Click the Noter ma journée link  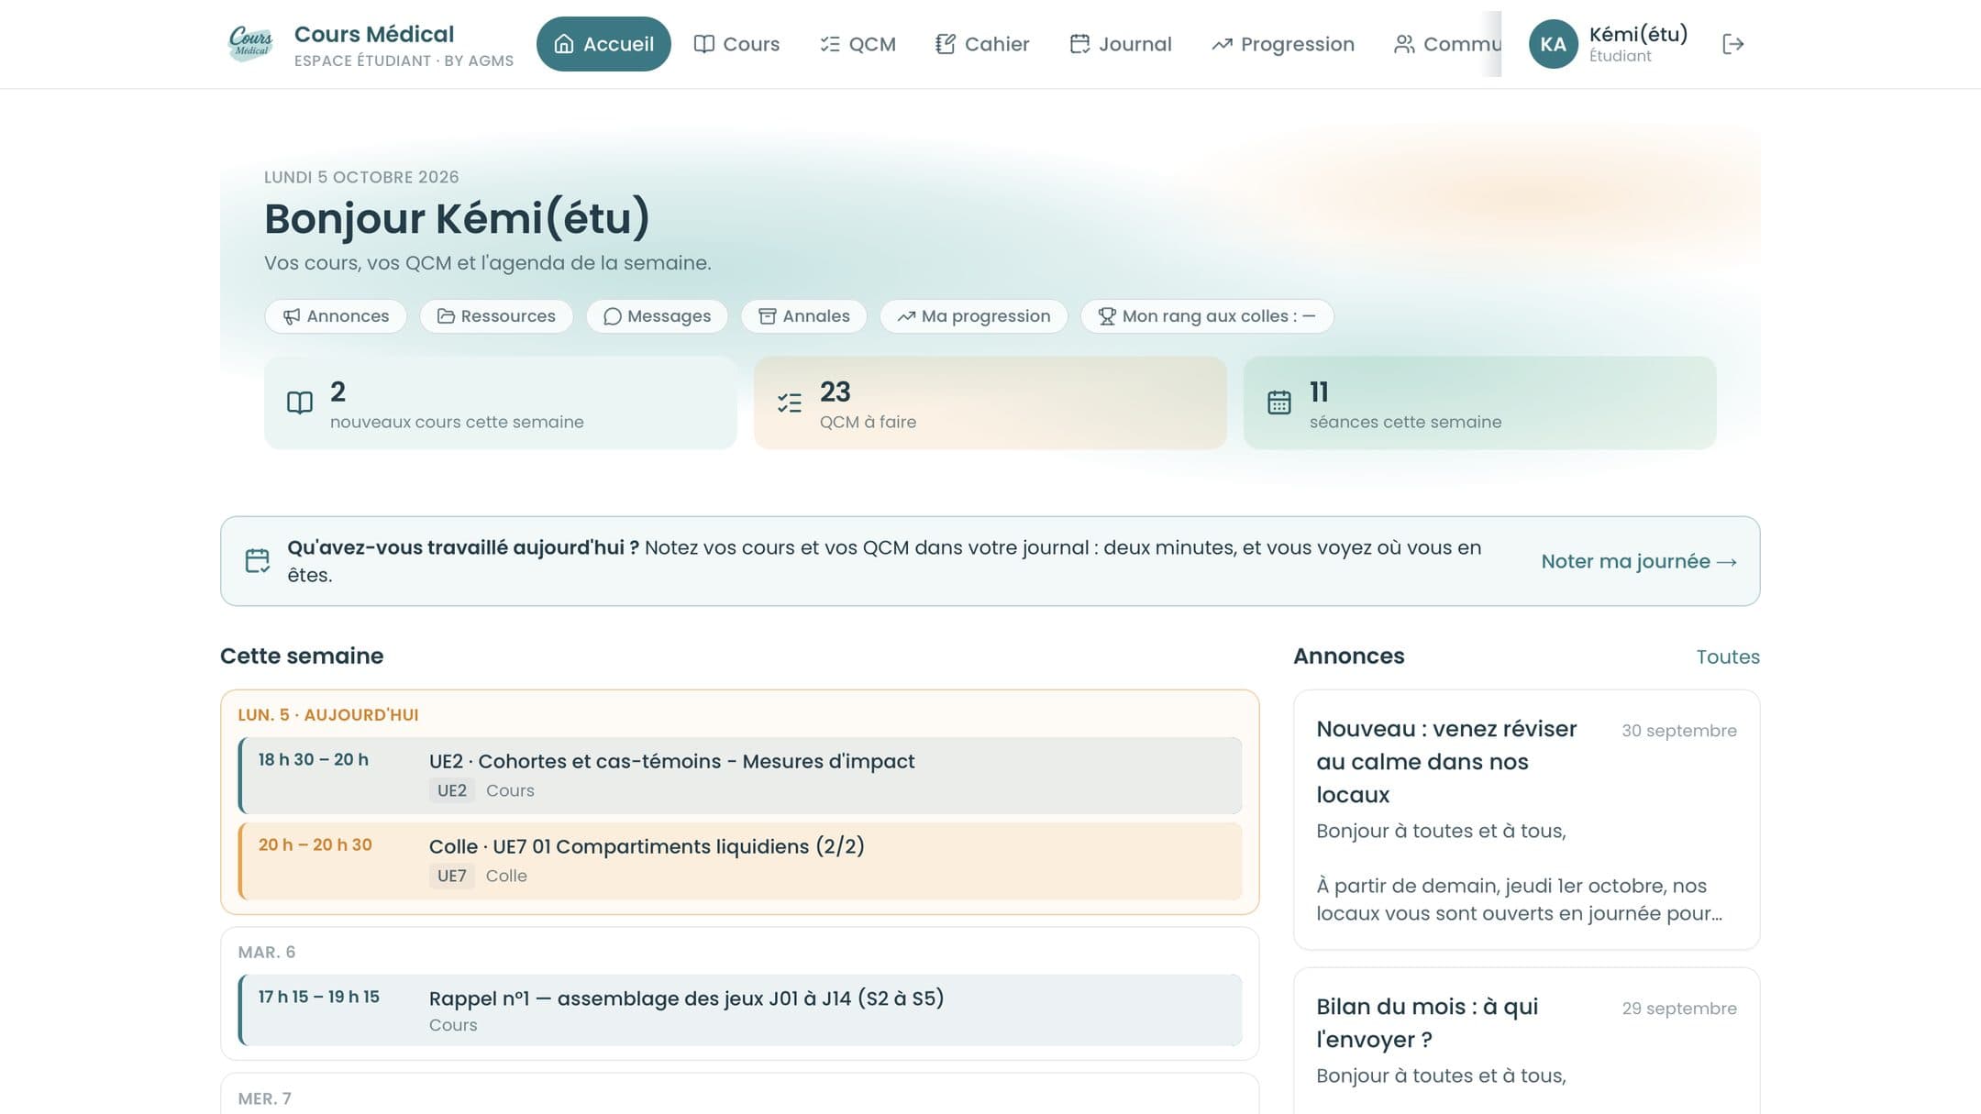point(1639,561)
